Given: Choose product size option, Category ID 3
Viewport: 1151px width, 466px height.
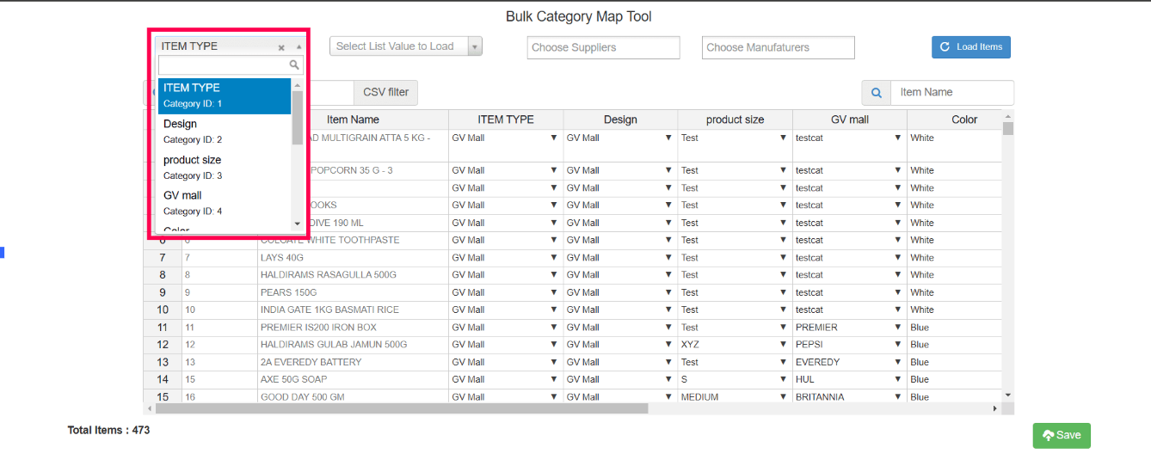Looking at the screenshot, I should pyautogui.click(x=225, y=167).
